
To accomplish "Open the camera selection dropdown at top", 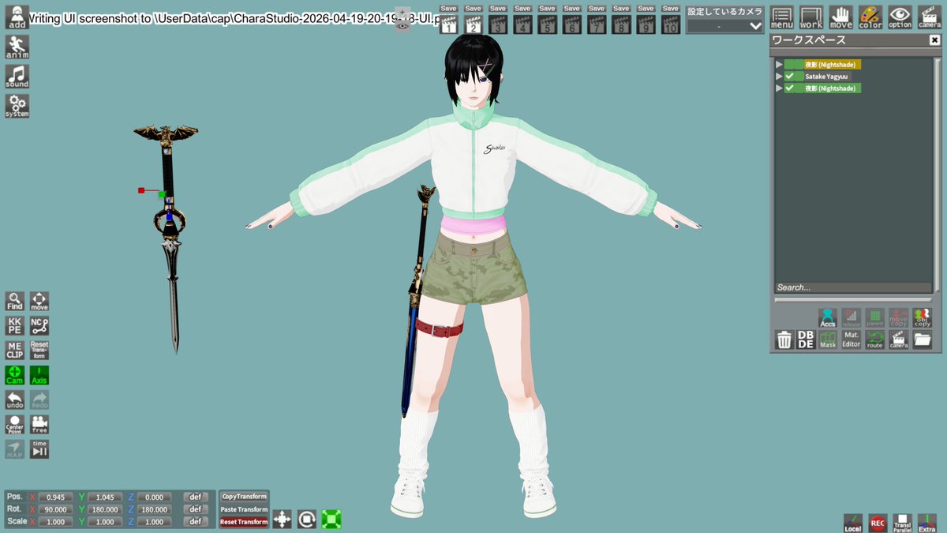I will [724, 26].
